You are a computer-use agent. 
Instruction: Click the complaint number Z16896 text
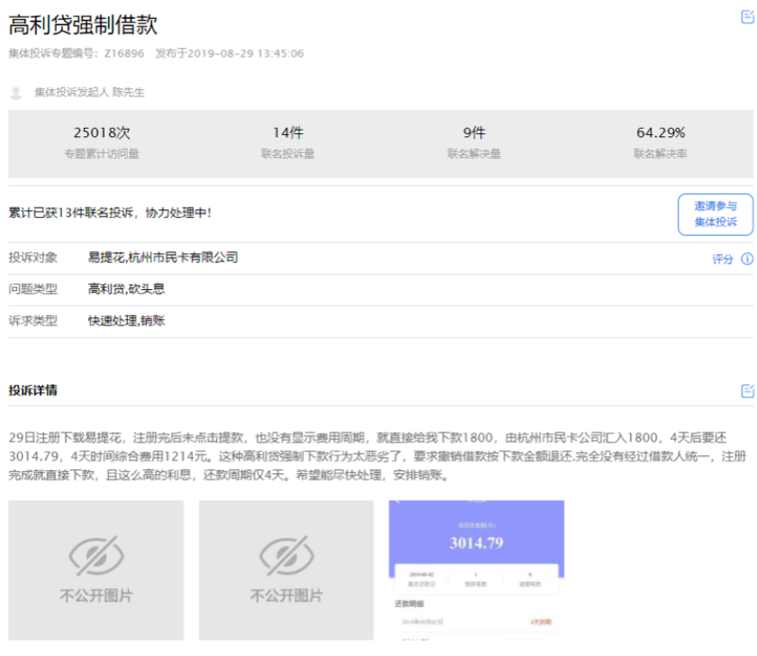click(x=124, y=53)
